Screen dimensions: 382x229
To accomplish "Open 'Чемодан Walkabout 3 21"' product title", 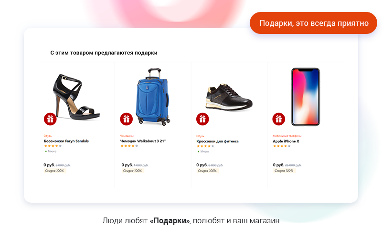I will [143, 141].
